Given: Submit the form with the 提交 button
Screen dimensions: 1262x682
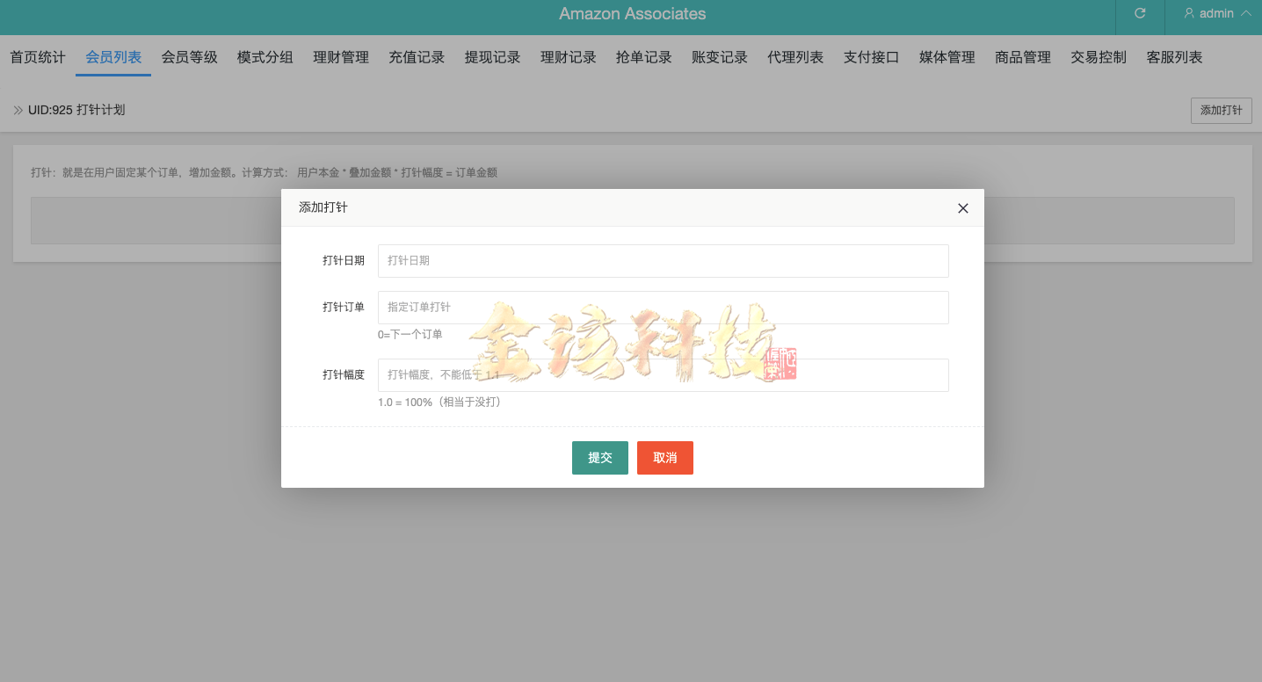Looking at the screenshot, I should pyautogui.click(x=599, y=457).
